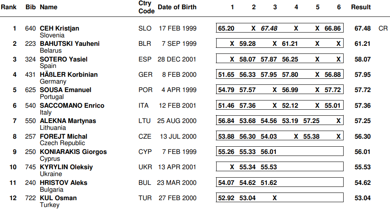Select ALEKNA Martynas's fifth attempt 57.25
Viewport: 390px width, 209px height.
[x=311, y=121]
